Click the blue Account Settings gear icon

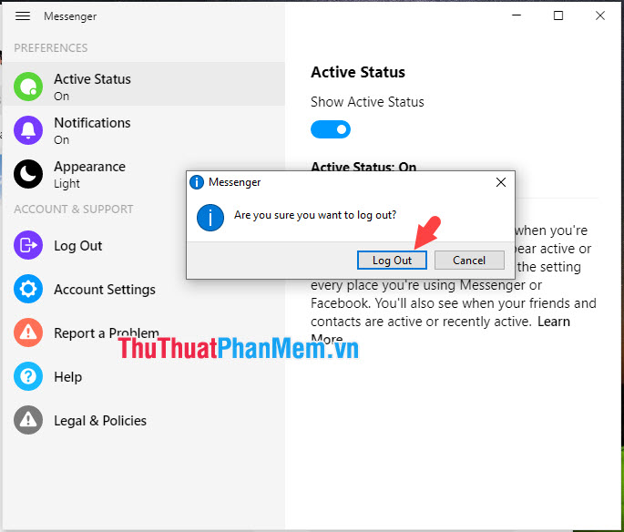point(28,289)
